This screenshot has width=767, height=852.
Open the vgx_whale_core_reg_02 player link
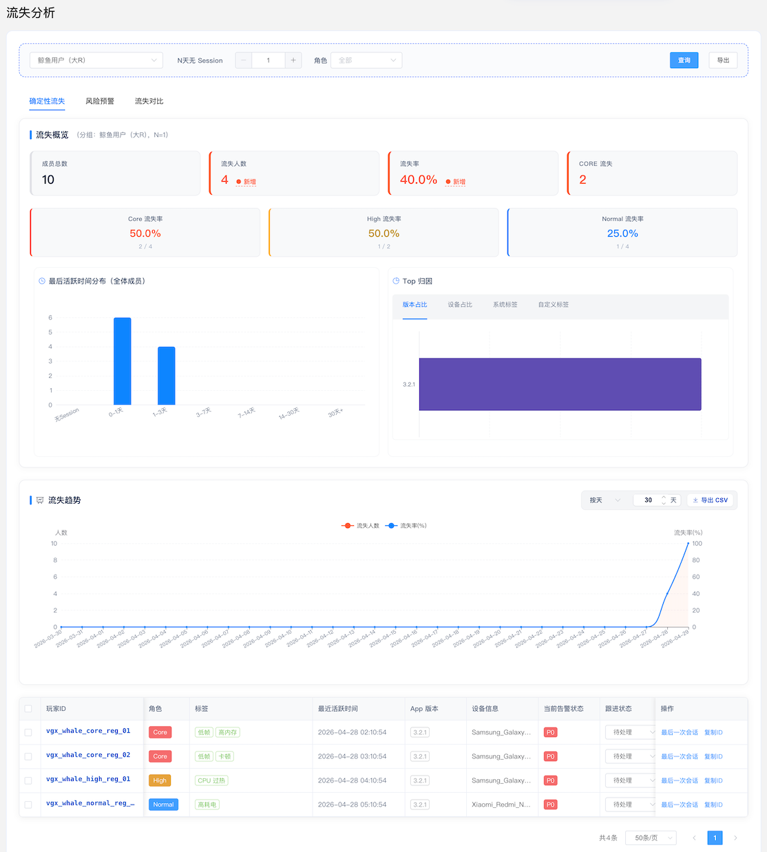click(x=88, y=755)
